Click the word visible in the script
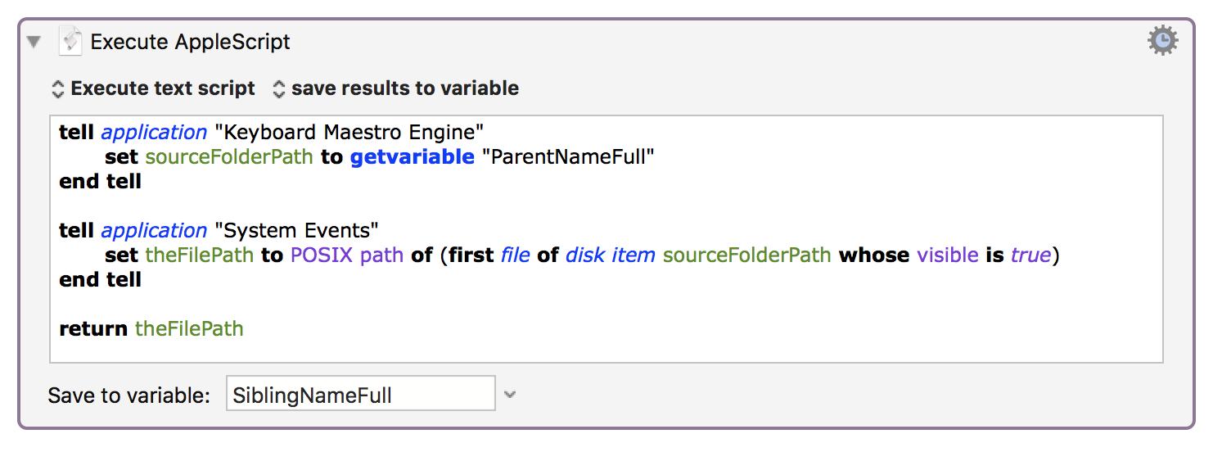The width and height of the screenshot is (1213, 452). [948, 255]
